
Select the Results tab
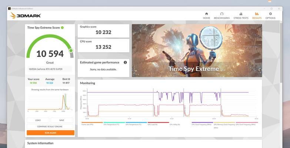[257, 16]
